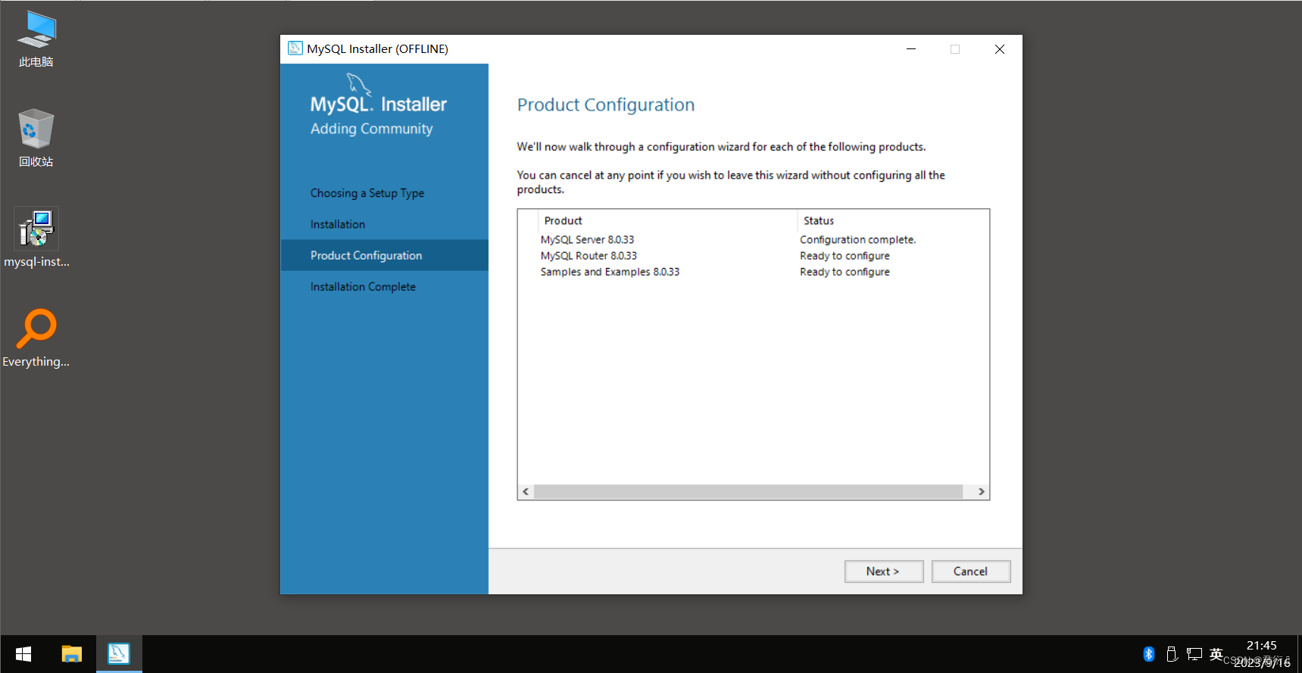
Task: Switch the input language indicator 英
Action: [1216, 654]
